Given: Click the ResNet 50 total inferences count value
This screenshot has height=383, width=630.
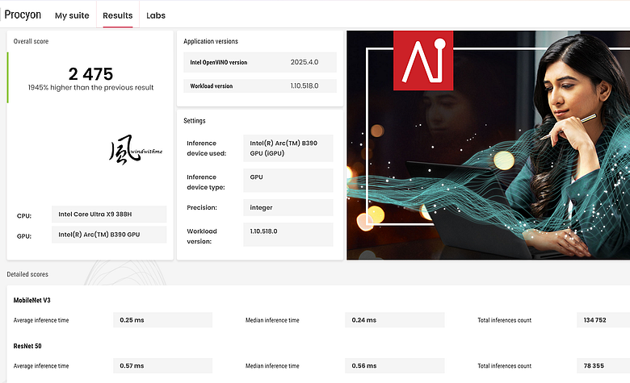Looking at the screenshot, I should tap(603, 366).
